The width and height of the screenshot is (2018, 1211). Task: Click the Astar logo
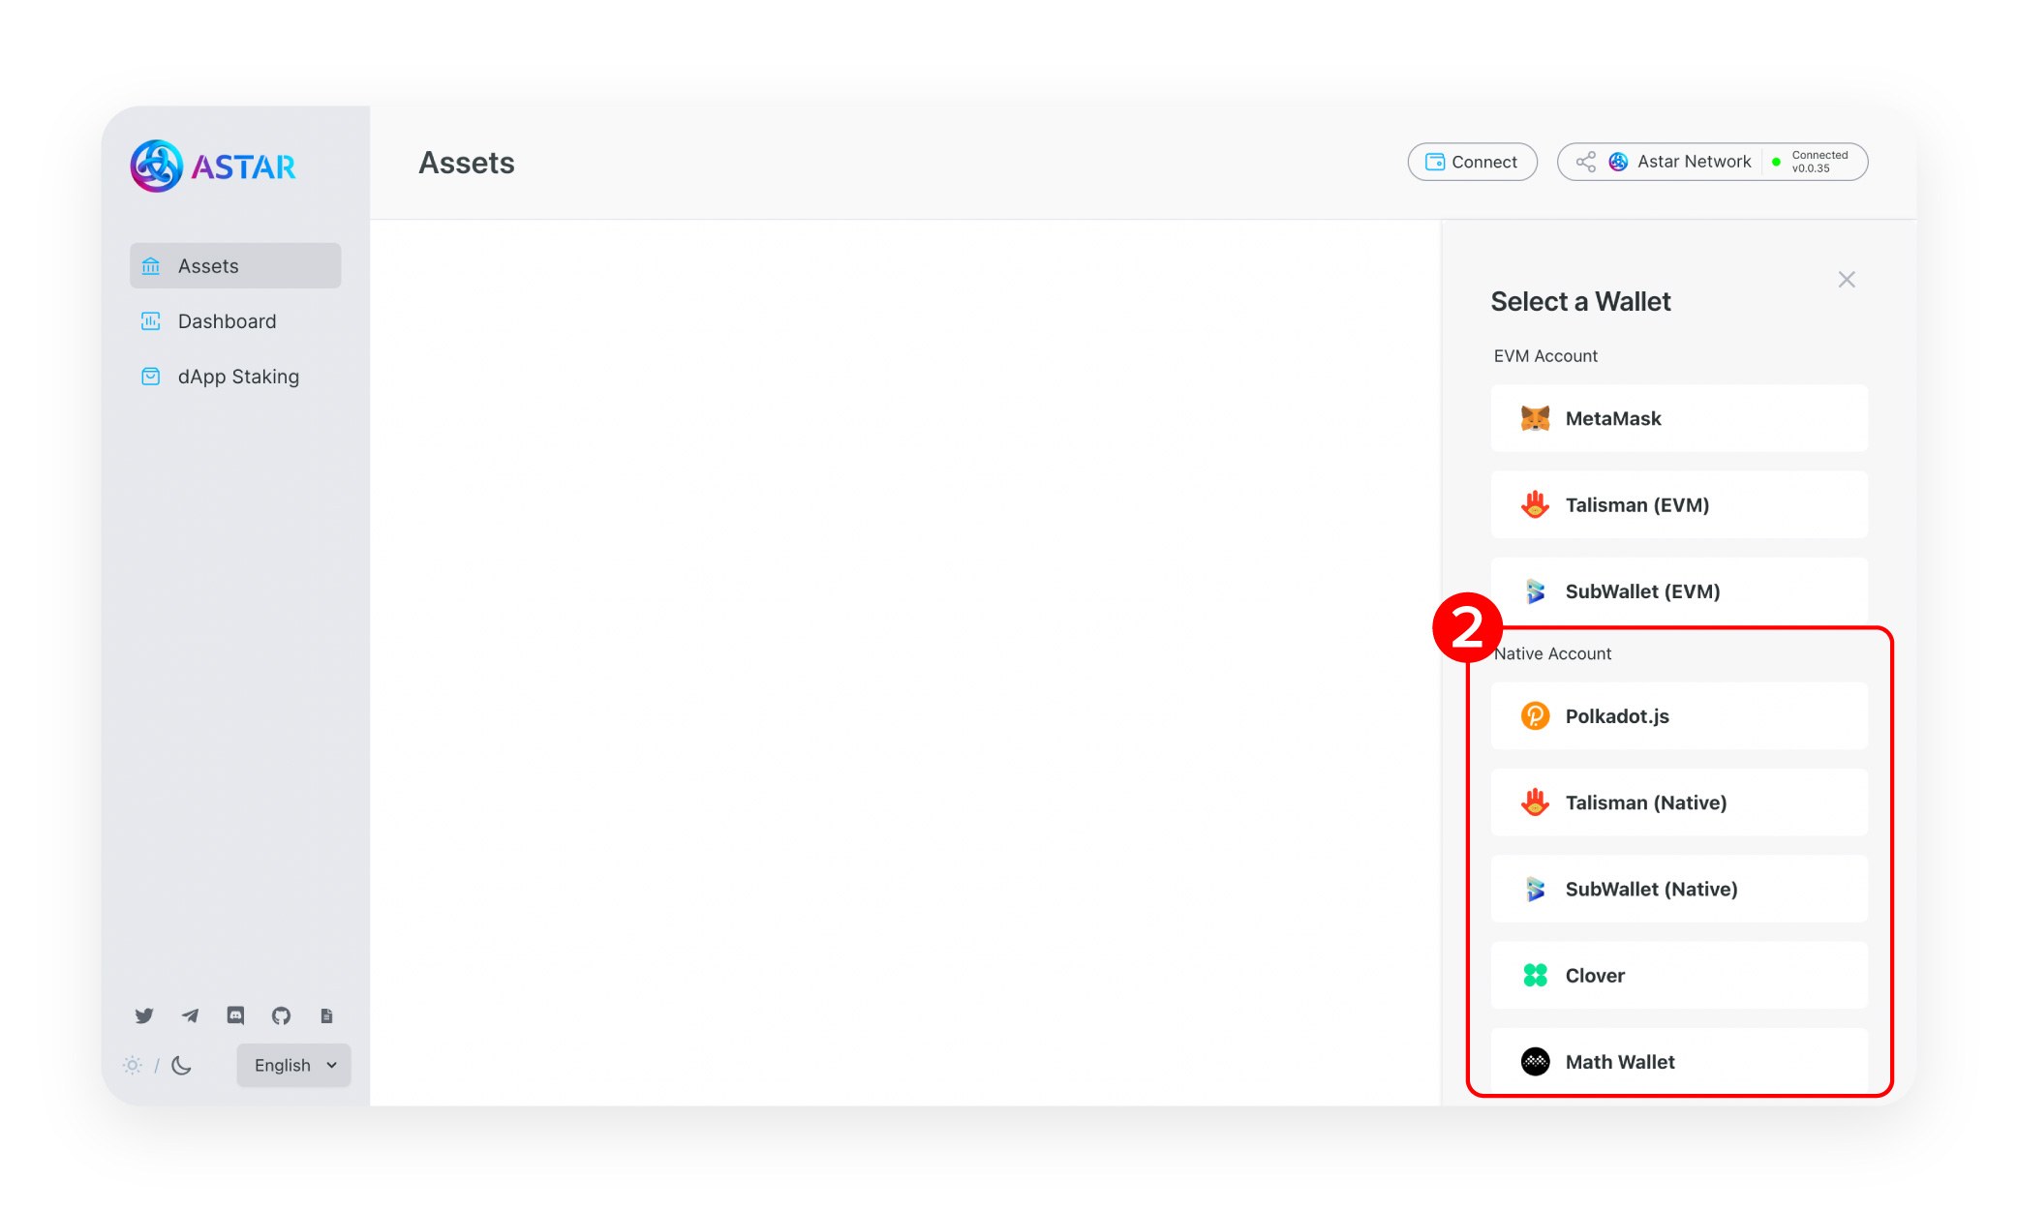(214, 167)
